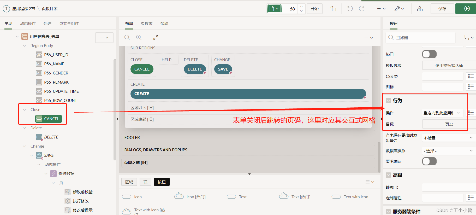Click the shared components icon
Viewport: 476px width, 215px height.
click(420, 9)
